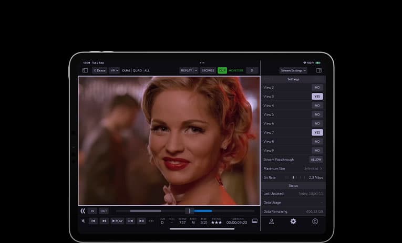
Task: Toggle the left sidebar panel icon
Action: click(85, 70)
